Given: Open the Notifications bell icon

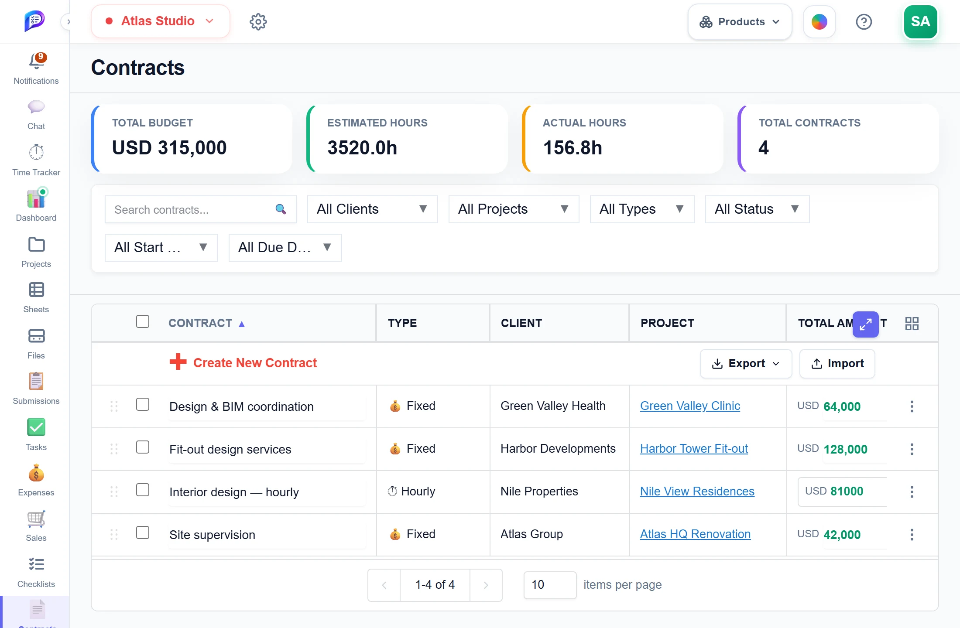Looking at the screenshot, I should tap(37, 61).
